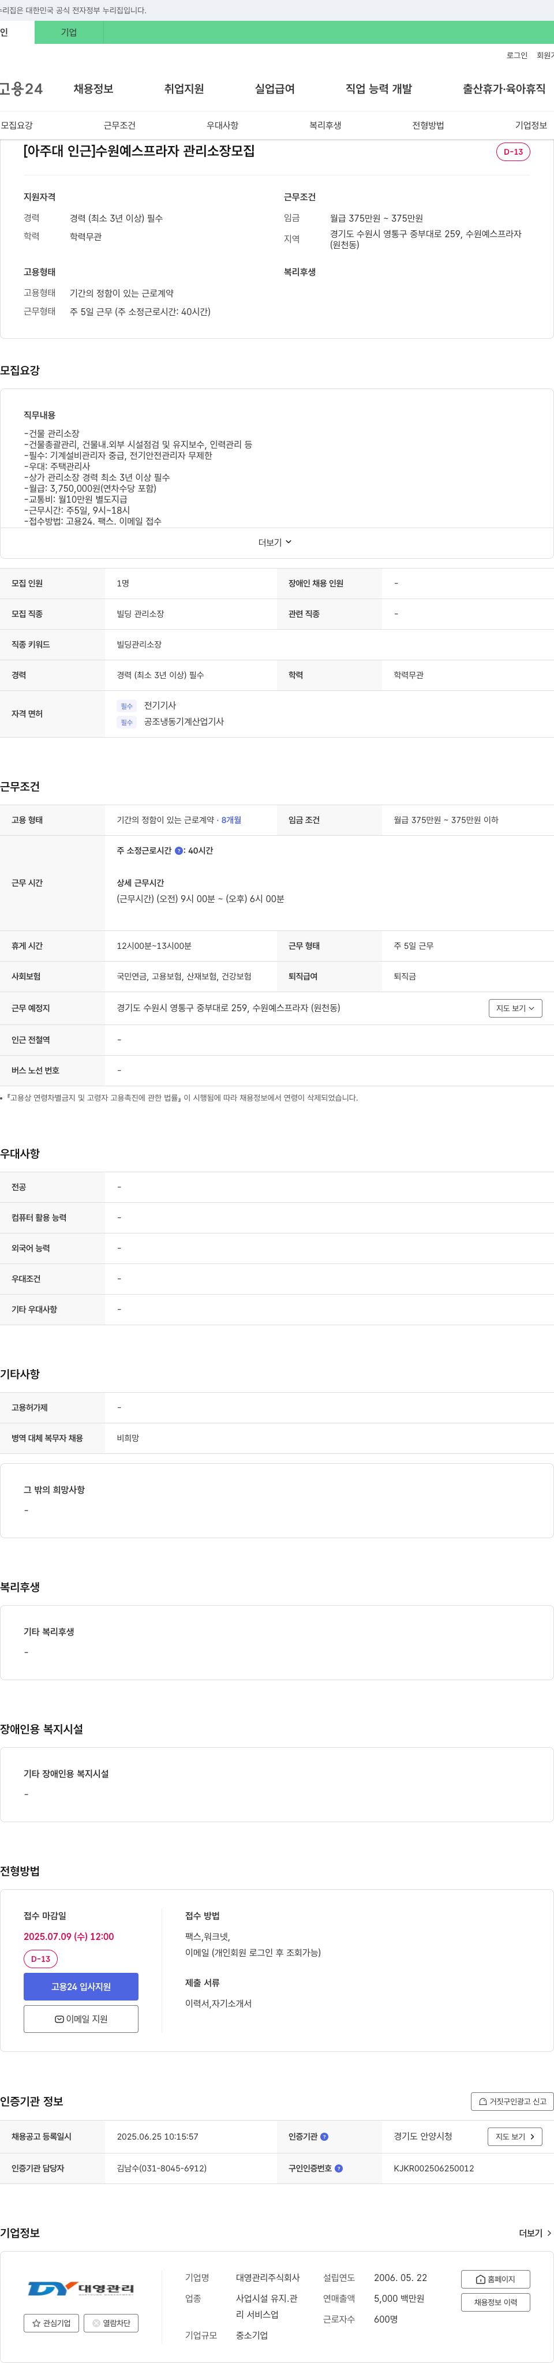Click the 필수 tag by 공조냉동기계산업기사
Viewport: 554px width, 2363px height.
click(126, 723)
